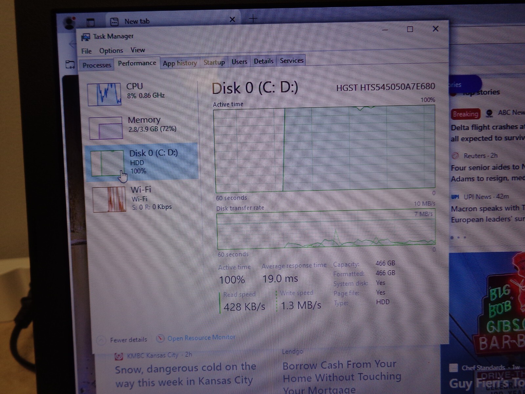Screen dimensions: 525x394
Task: Open a new browser tab with plus
Action: tap(253, 19)
